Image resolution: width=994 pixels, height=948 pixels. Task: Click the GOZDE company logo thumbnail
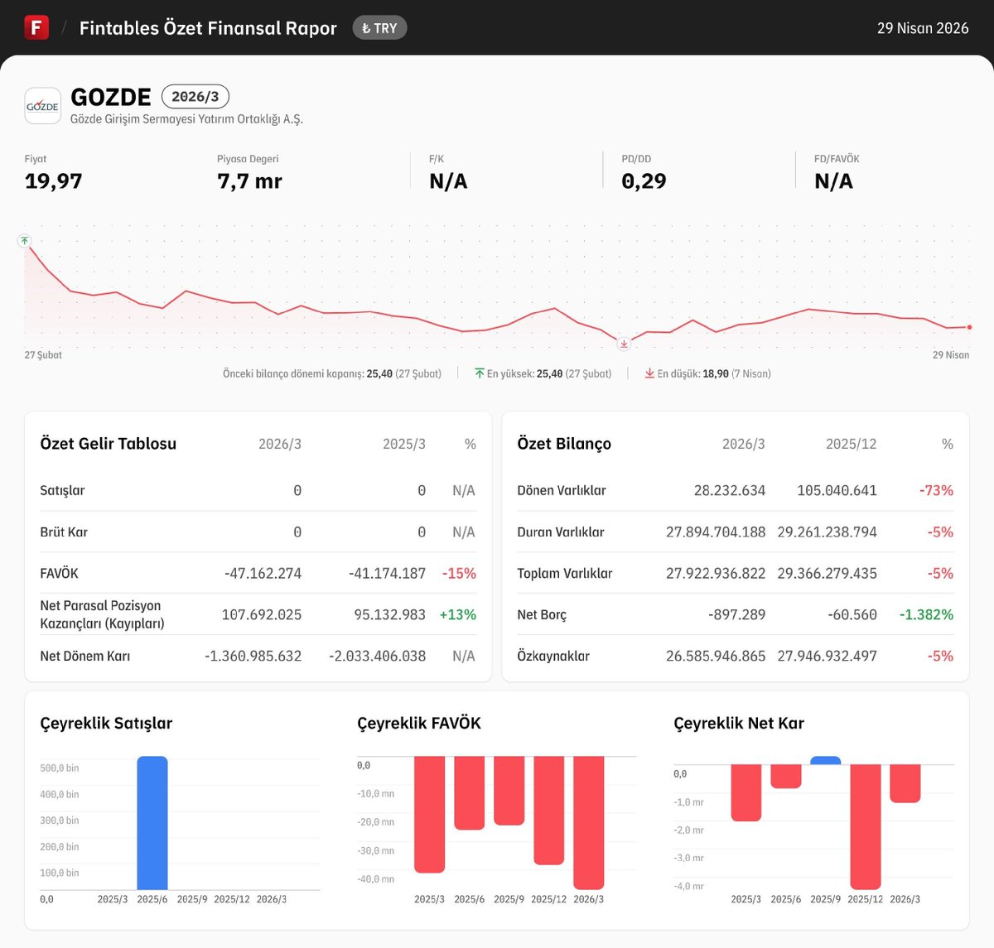tap(42, 106)
